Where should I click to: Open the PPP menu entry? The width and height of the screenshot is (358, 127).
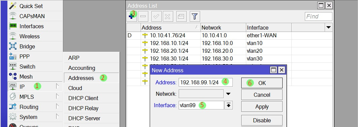coord(35,56)
